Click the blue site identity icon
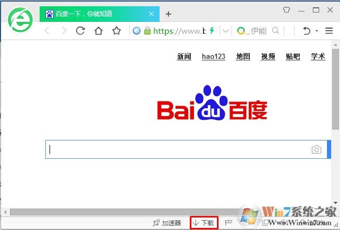The width and height of the screenshot is (340, 230). coord(137,31)
